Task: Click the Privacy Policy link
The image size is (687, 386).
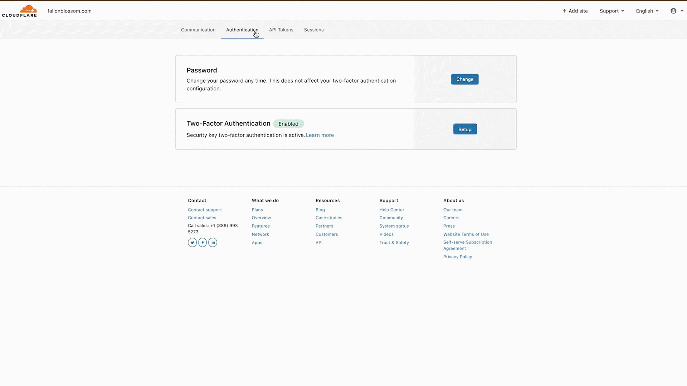Action: click(457, 256)
